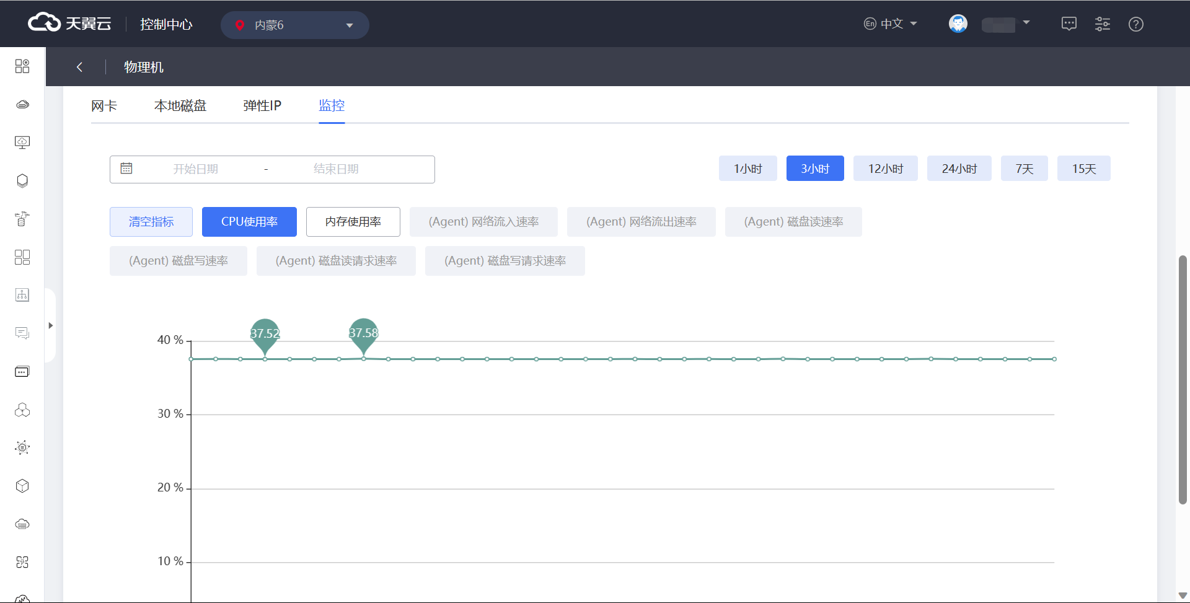Image resolution: width=1190 pixels, height=603 pixels.
Task: Click the page vertical scrollbar
Action: point(1183,379)
